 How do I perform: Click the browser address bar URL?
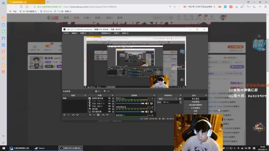pos(90,7)
